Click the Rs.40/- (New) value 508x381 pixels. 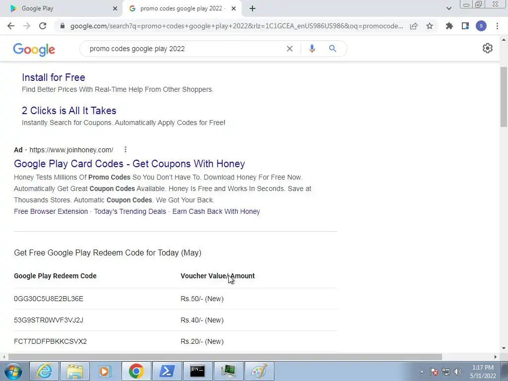click(x=202, y=320)
